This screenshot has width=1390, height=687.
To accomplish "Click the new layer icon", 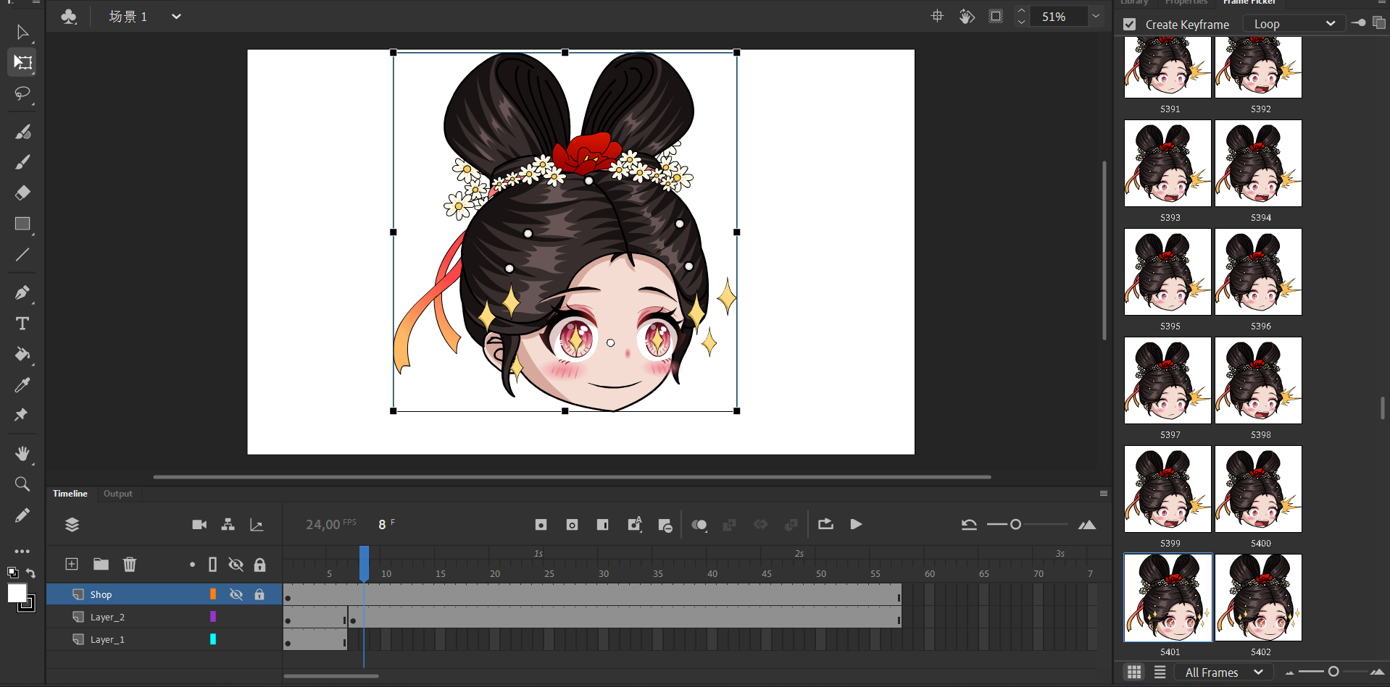I will point(72,564).
